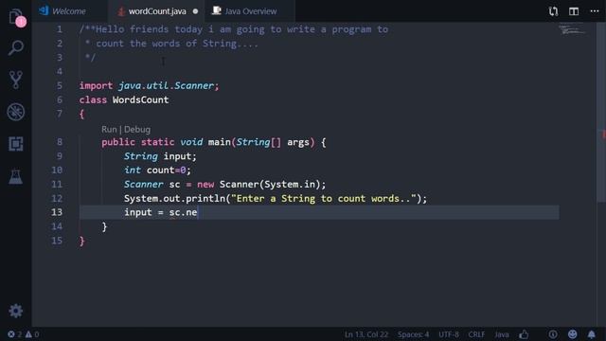This screenshot has height=341, width=606.
Task: Click the 'WordsCount' class name
Action: click(x=140, y=99)
